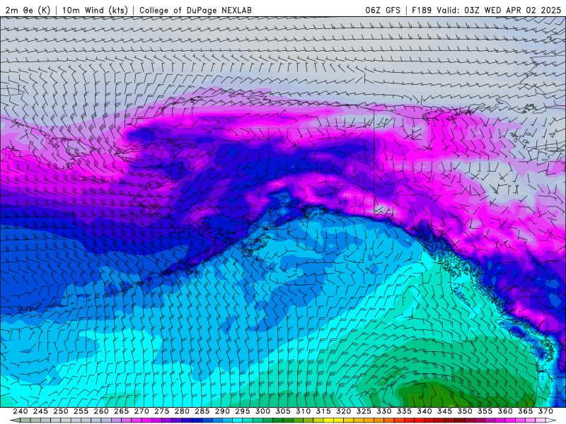This screenshot has width=566, height=424.
Task: Select the 355 color scale label
Action: click(485, 411)
